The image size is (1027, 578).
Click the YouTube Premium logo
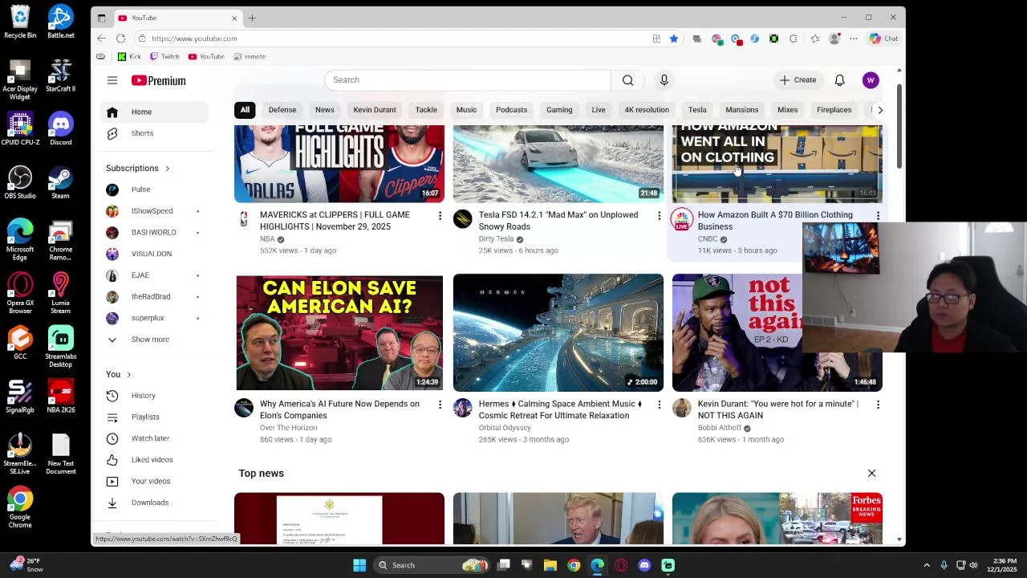[159, 80]
